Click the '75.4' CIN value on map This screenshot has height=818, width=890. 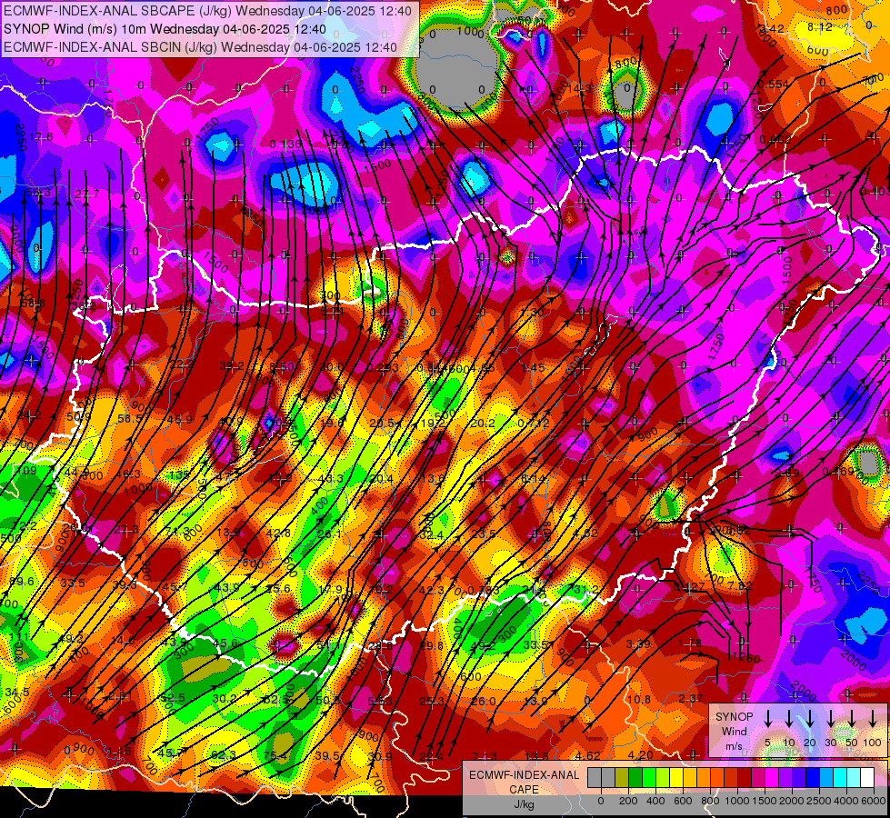pyautogui.click(x=275, y=755)
